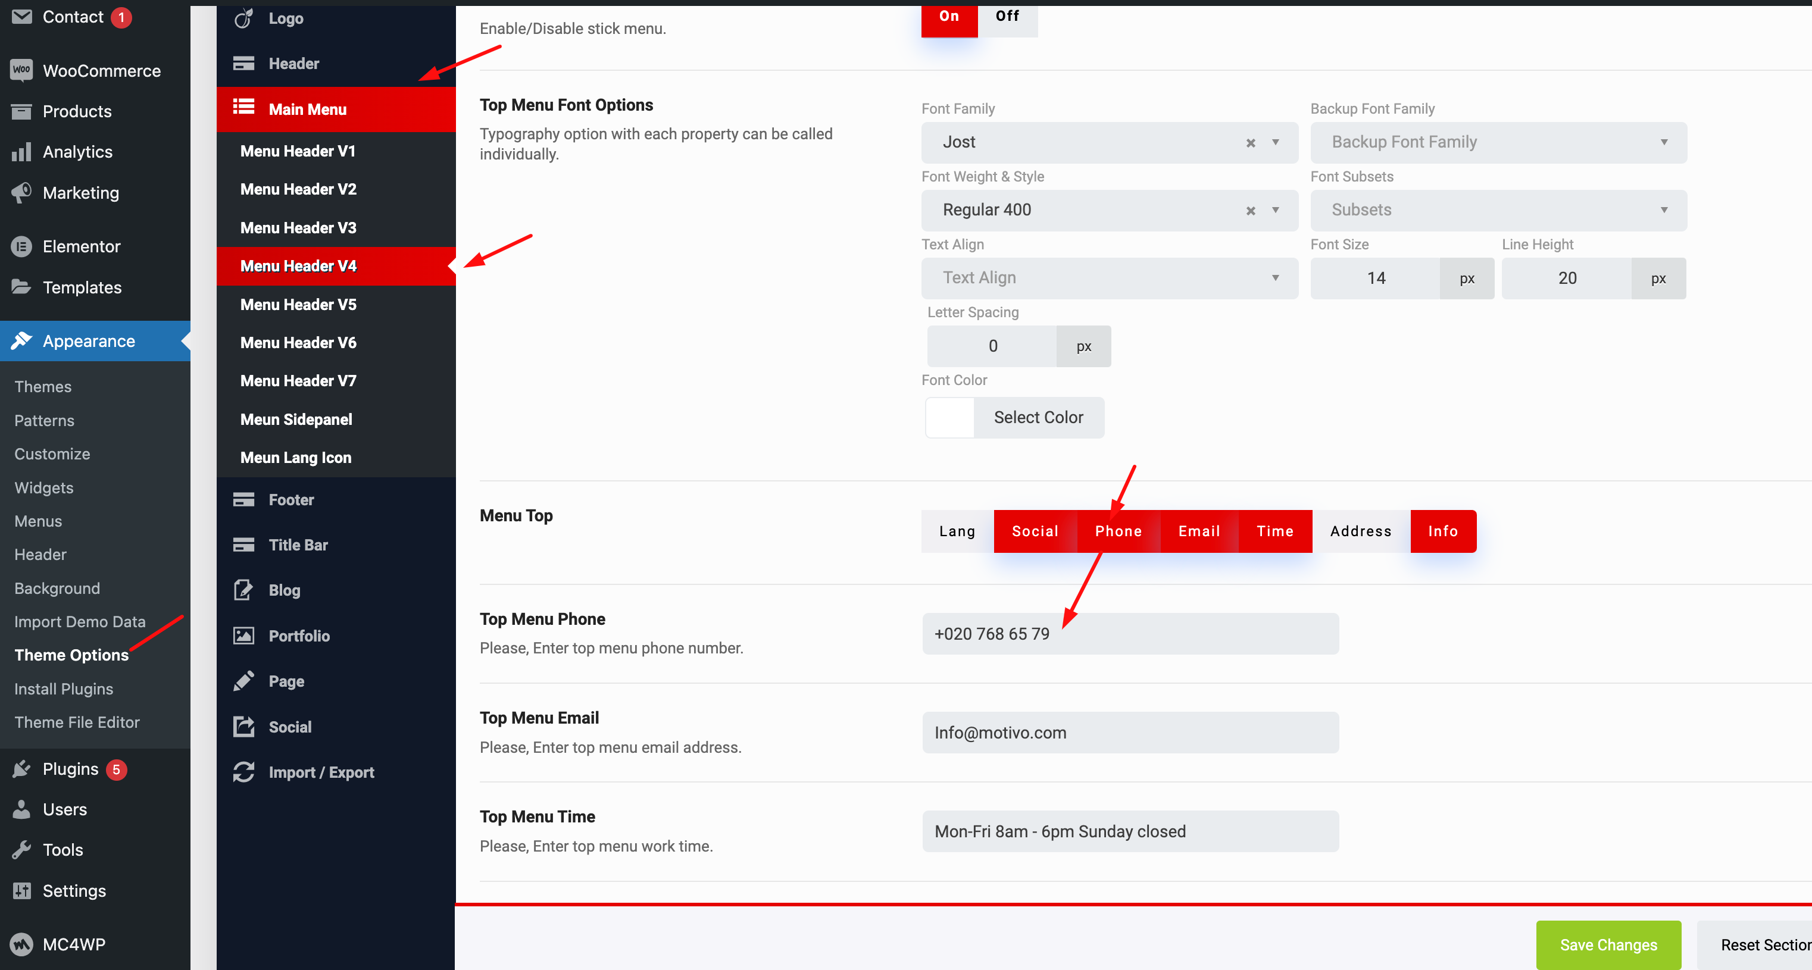Click the Products archive icon

pyautogui.click(x=22, y=111)
